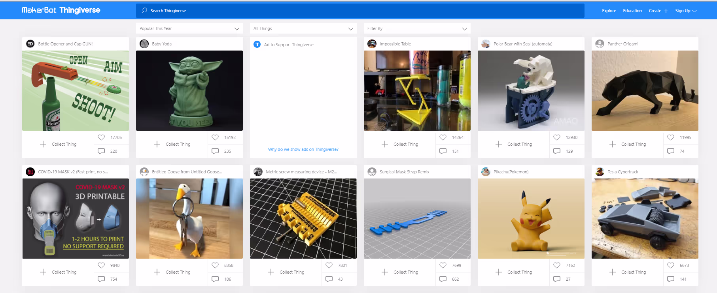Collect the Baby Yoda thing
Screen dimensions: 717x293
pyautogui.click(x=172, y=144)
